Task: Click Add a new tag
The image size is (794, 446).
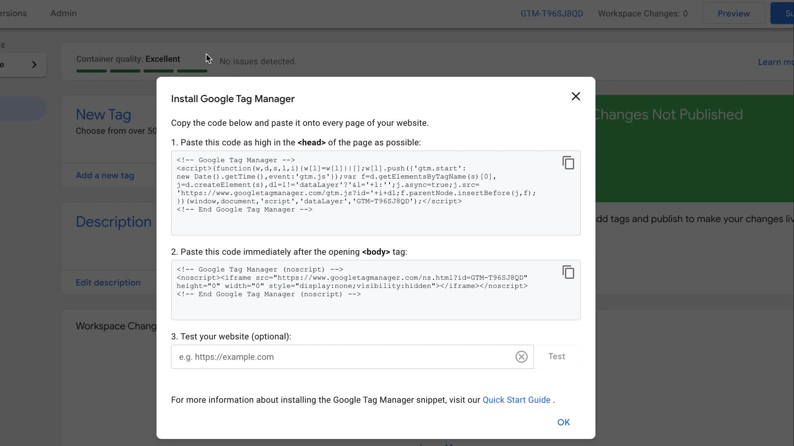Action: [x=105, y=175]
